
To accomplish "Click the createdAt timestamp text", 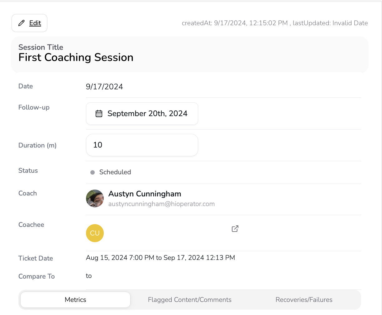I will [235, 23].
